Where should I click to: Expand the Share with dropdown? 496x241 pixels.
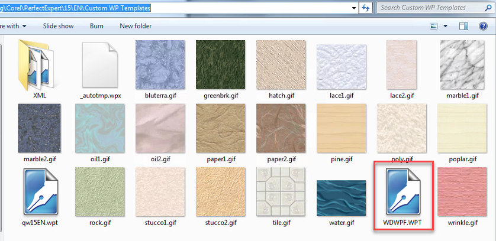13,26
